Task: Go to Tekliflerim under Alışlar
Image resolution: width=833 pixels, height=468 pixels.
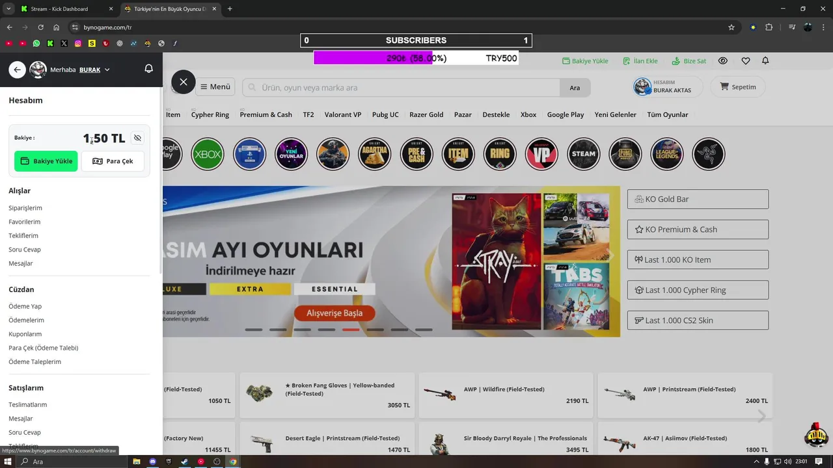Action: point(23,235)
